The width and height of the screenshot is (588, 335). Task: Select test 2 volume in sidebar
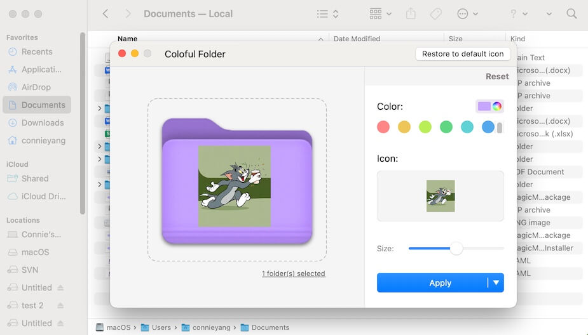pos(26,305)
